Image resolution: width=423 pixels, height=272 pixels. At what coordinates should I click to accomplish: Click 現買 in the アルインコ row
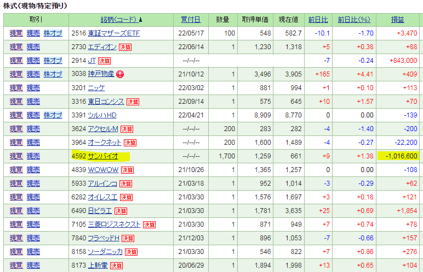(16, 184)
